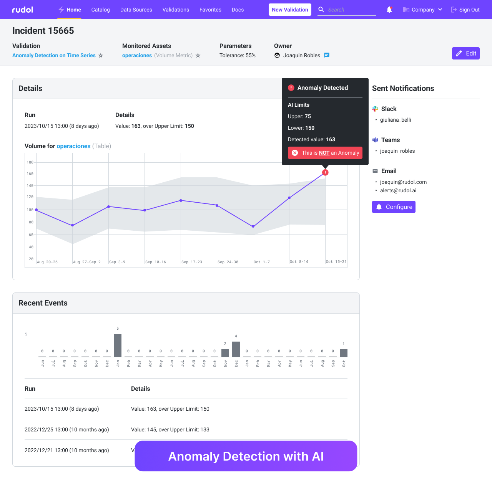
Task: Click the rudol logo
Action: tap(22, 10)
